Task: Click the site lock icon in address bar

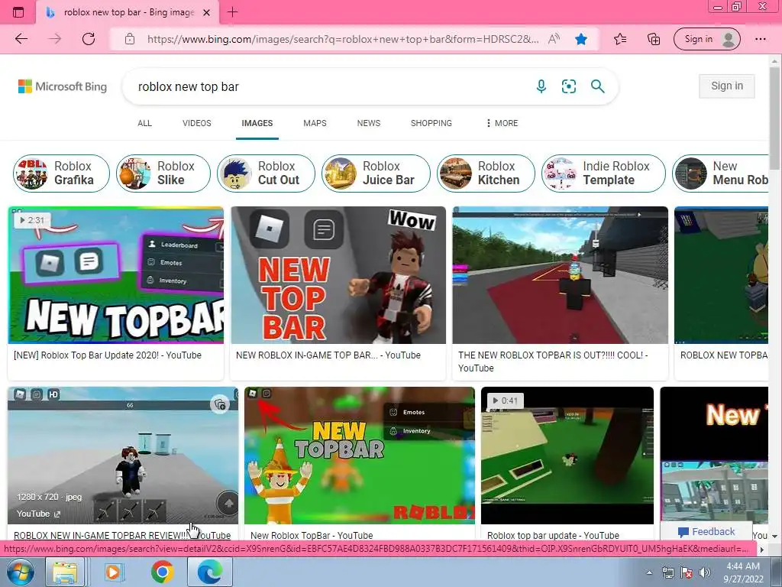Action: tap(130, 39)
